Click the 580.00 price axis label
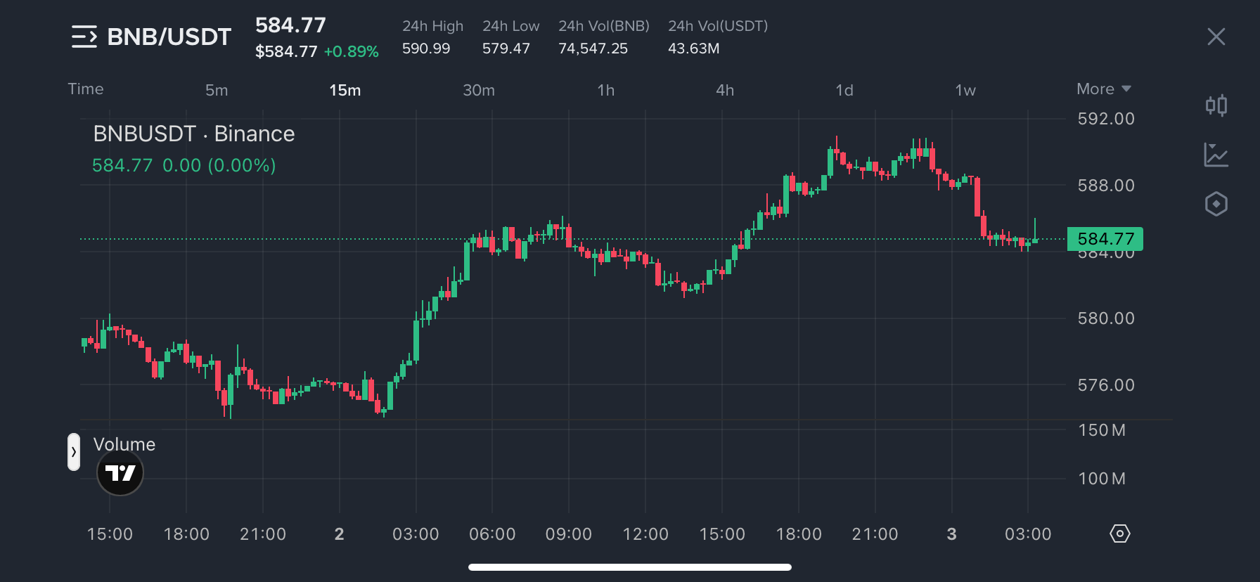 [1106, 318]
